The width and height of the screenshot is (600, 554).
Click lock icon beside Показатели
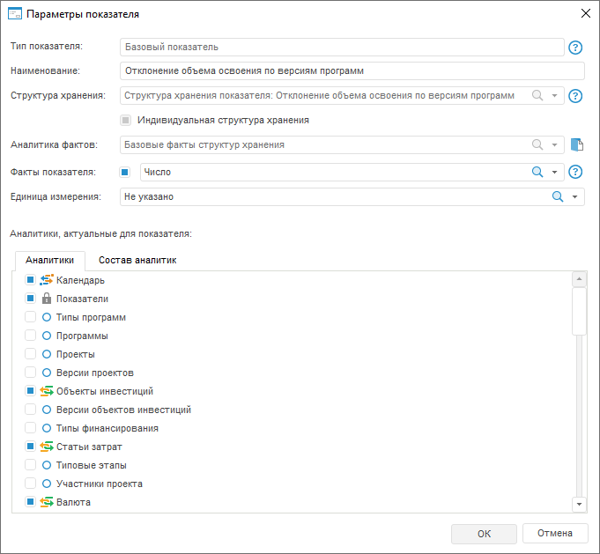(48, 299)
